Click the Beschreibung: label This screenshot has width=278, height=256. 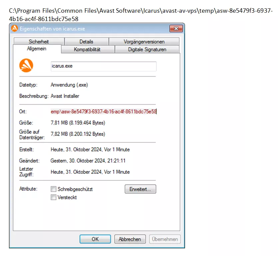pos(34,96)
